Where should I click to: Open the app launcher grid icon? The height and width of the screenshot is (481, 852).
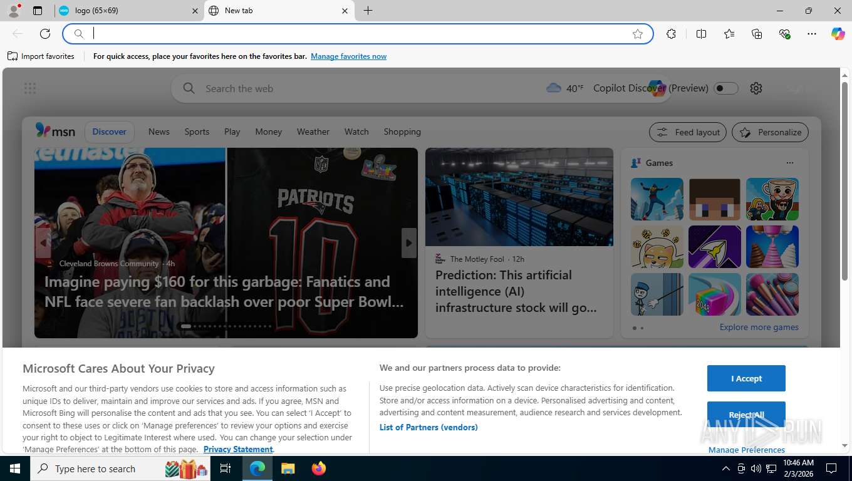pyautogui.click(x=30, y=88)
